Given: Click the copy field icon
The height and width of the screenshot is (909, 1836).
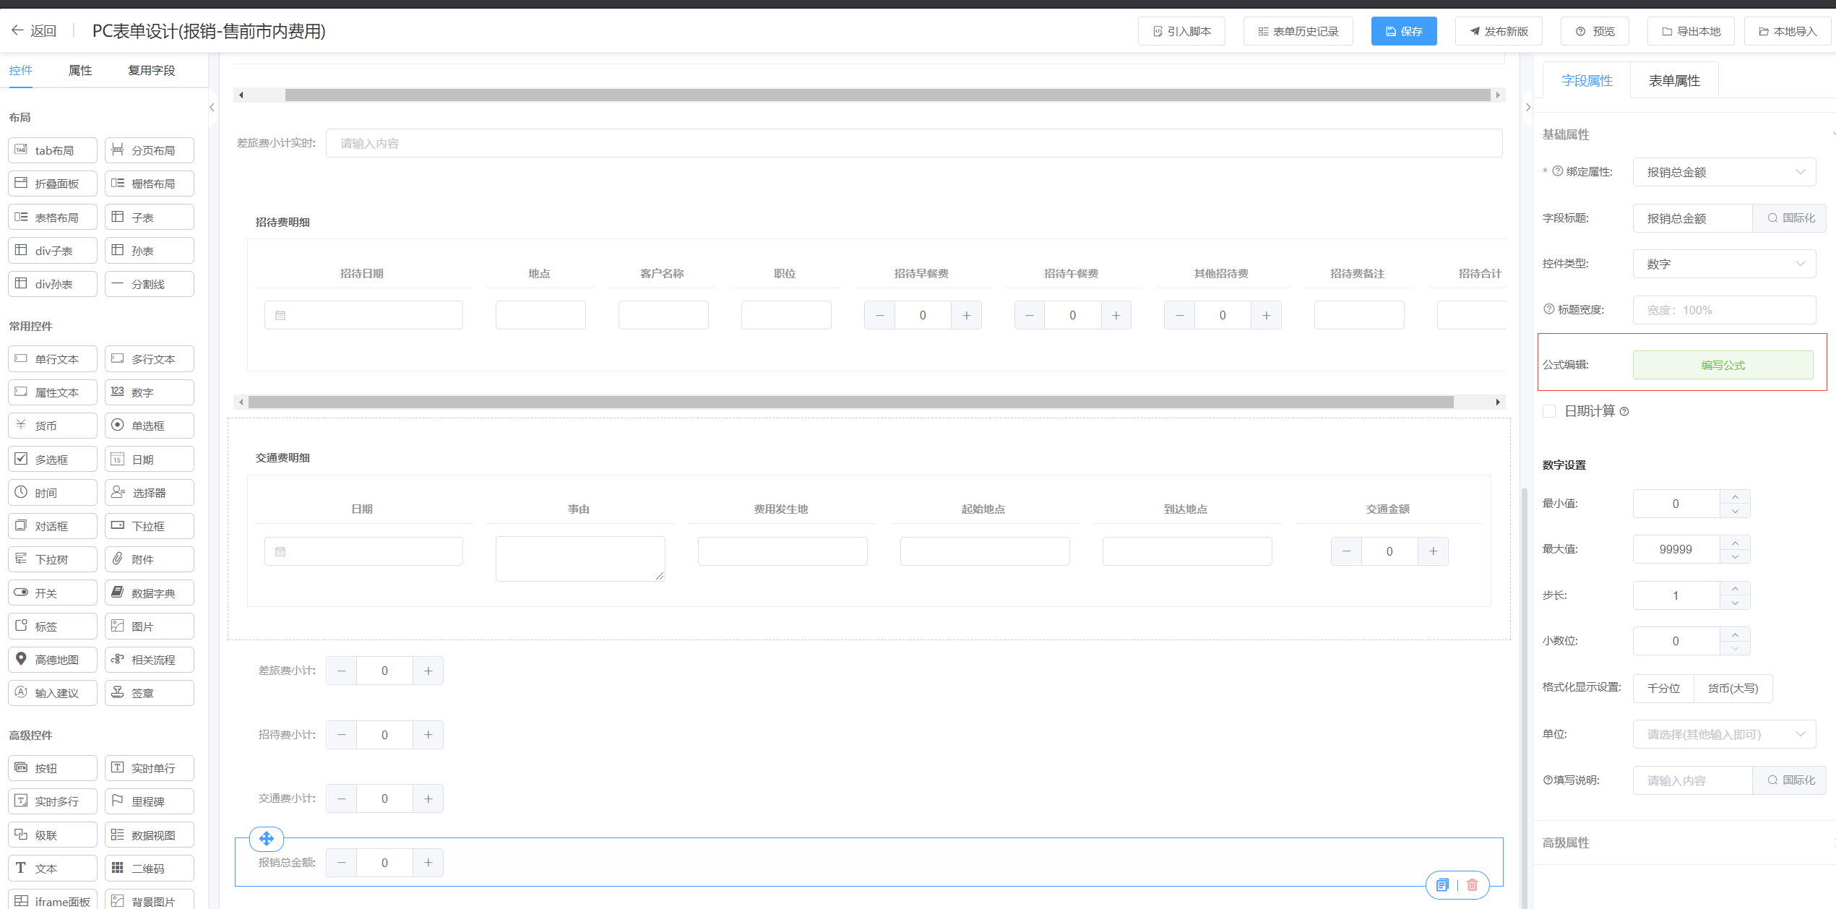Looking at the screenshot, I should 1442,884.
